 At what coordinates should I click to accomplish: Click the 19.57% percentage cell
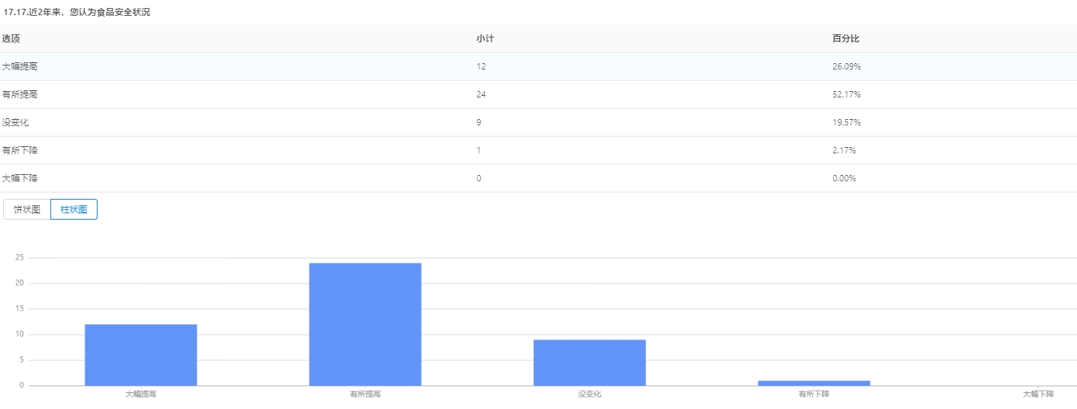[x=847, y=122]
